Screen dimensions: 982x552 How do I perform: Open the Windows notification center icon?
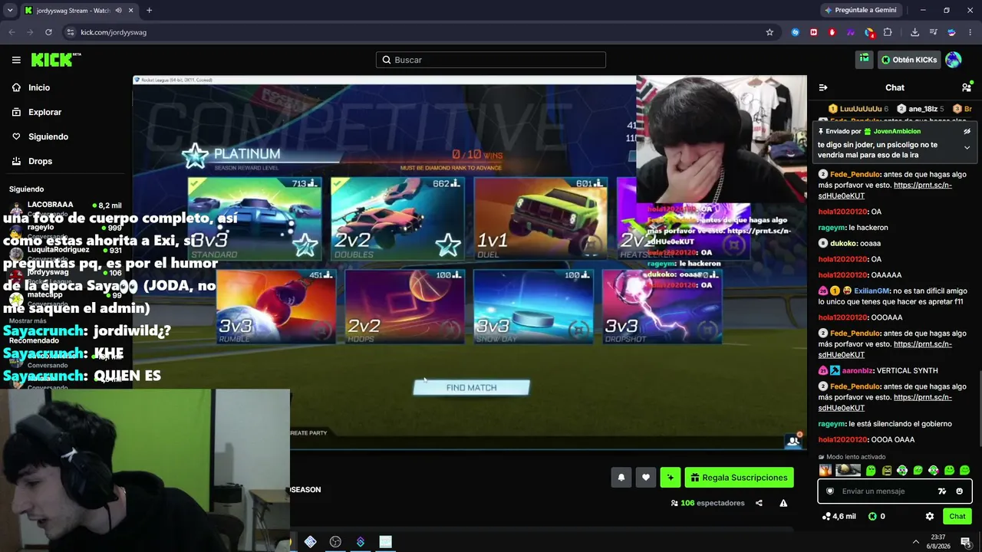pyautogui.click(x=966, y=542)
